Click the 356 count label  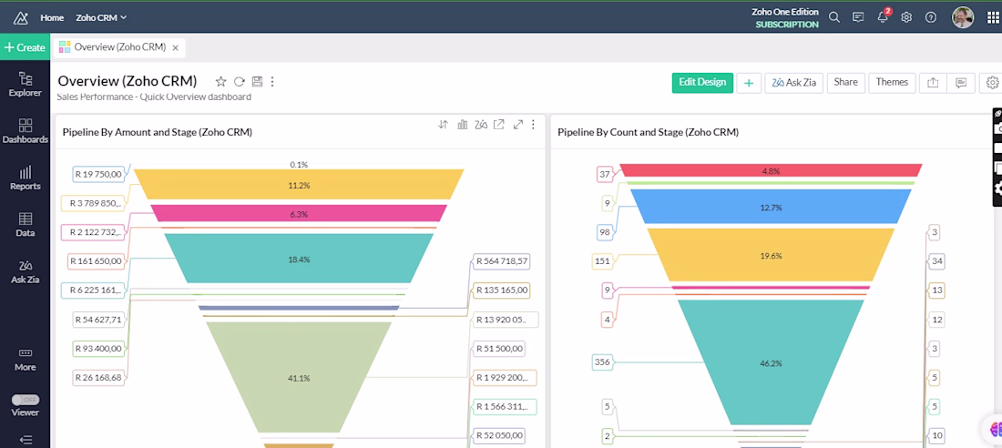click(x=603, y=362)
